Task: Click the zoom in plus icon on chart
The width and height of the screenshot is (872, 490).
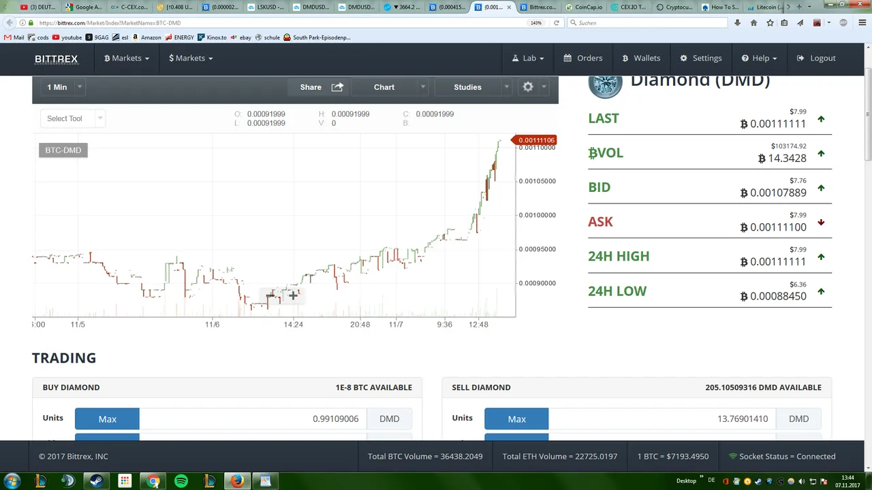Action: 293,295
